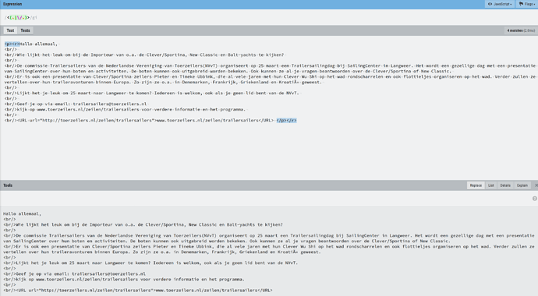Select the Details tool tab

tap(505, 185)
